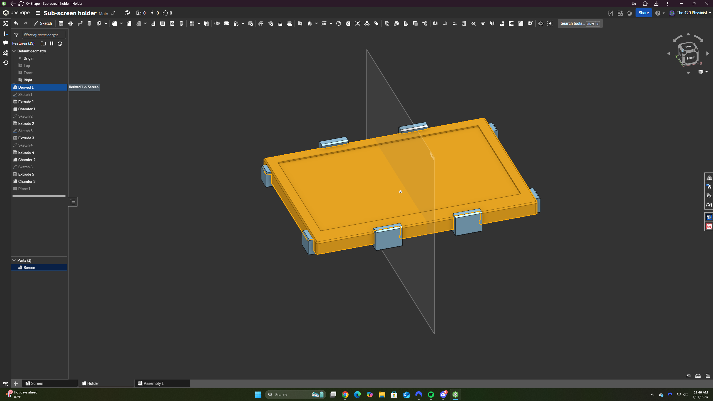Image resolution: width=713 pixels, height=401 pixels.
Task: Open Spotify from the Windows taskbar
Action: click(x=431, y=395)
